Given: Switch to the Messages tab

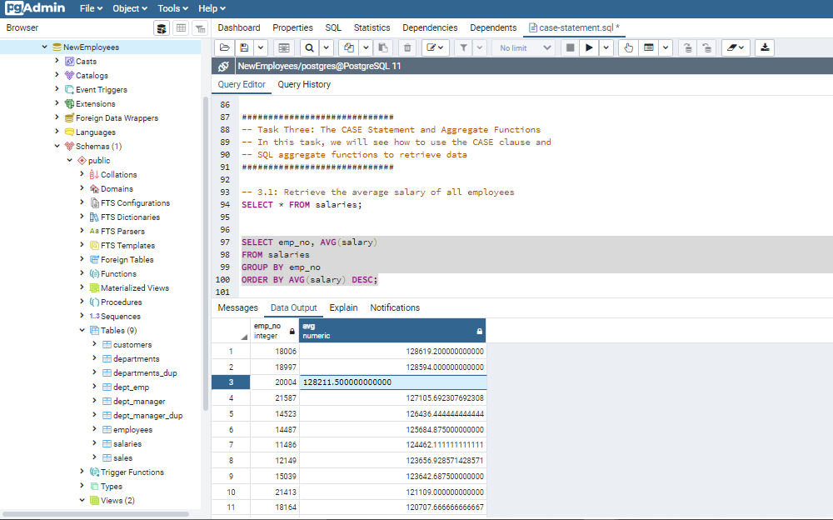Looking at the screenshot, I should pyautogui.click(x=238, y=307).
